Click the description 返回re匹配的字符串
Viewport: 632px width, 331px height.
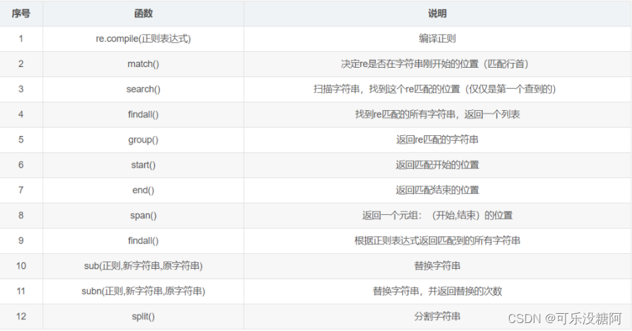pos(437,140)
